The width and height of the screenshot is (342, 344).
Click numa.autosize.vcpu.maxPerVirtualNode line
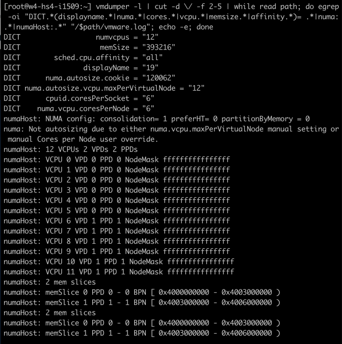click(104, 88)
